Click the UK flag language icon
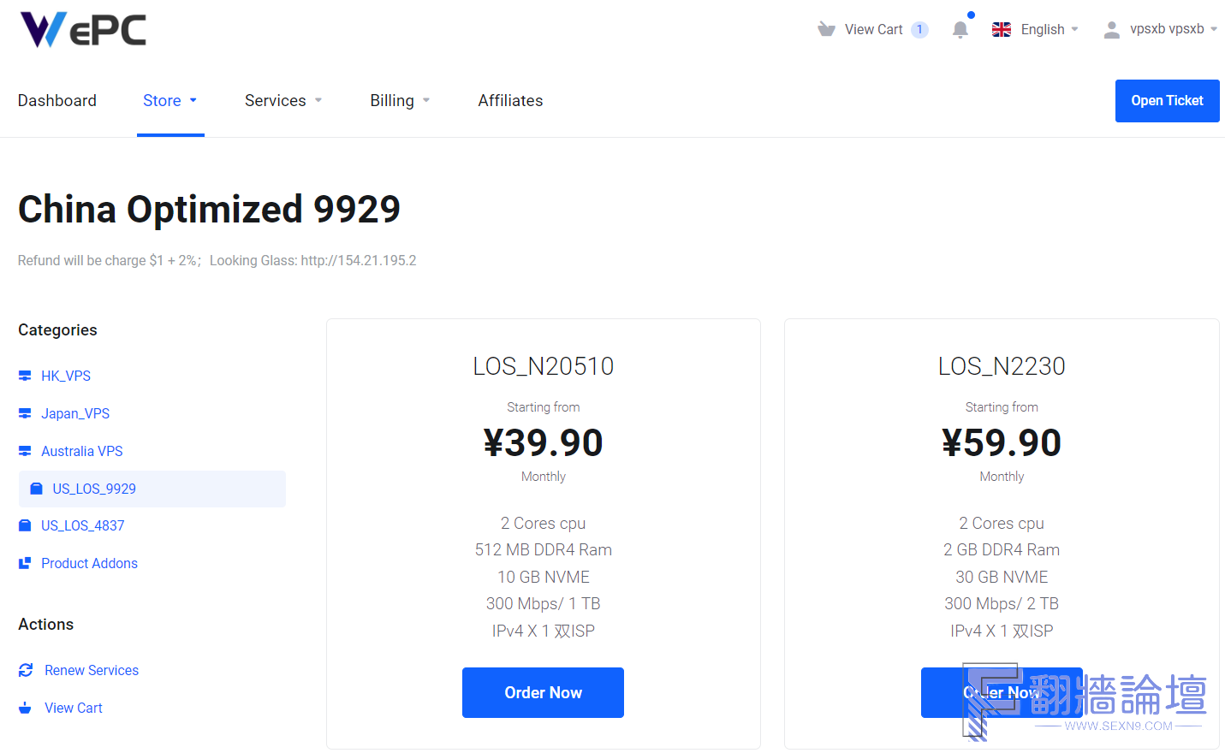The height and width of the screenshot is (753, 1225). [1002, 29]
